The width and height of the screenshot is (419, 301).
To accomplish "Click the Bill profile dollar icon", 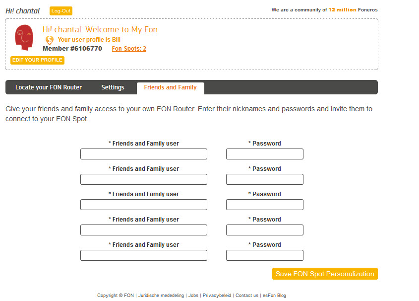I will pos(49,40).
